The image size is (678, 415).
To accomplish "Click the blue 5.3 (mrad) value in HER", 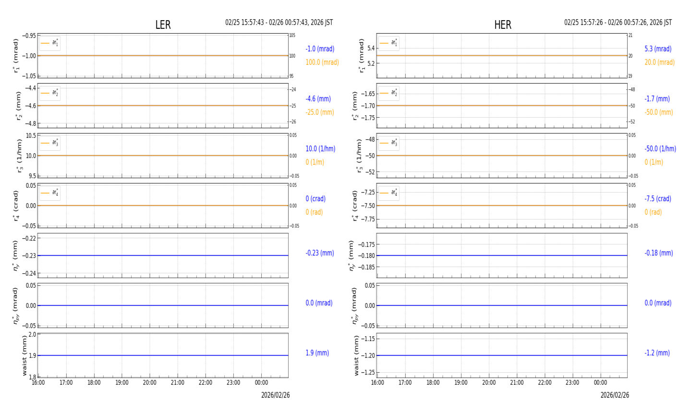I will [658, 49].
